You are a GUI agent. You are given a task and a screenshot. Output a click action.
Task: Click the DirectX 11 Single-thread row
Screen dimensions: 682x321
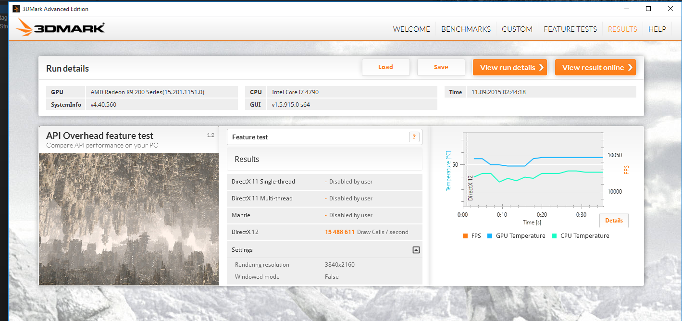point(324,182)
